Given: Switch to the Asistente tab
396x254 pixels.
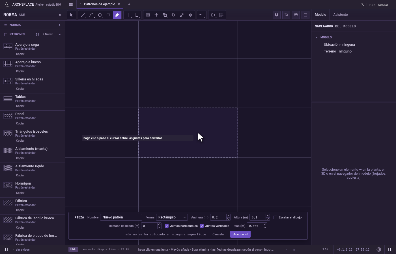Looking at the screenshot, I should coord(340,15).
